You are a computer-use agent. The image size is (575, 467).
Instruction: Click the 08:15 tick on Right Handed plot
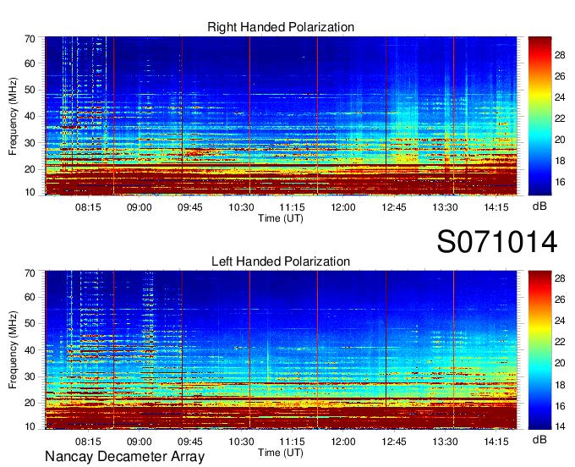click(x=88, y=207)
